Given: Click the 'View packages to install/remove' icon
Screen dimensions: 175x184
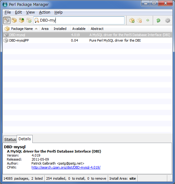Looking at the screenshot, I should (x=29, y=20).
